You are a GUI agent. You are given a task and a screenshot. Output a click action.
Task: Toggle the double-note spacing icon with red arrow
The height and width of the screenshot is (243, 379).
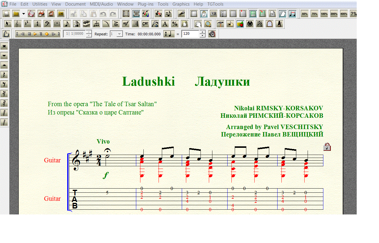292,14
